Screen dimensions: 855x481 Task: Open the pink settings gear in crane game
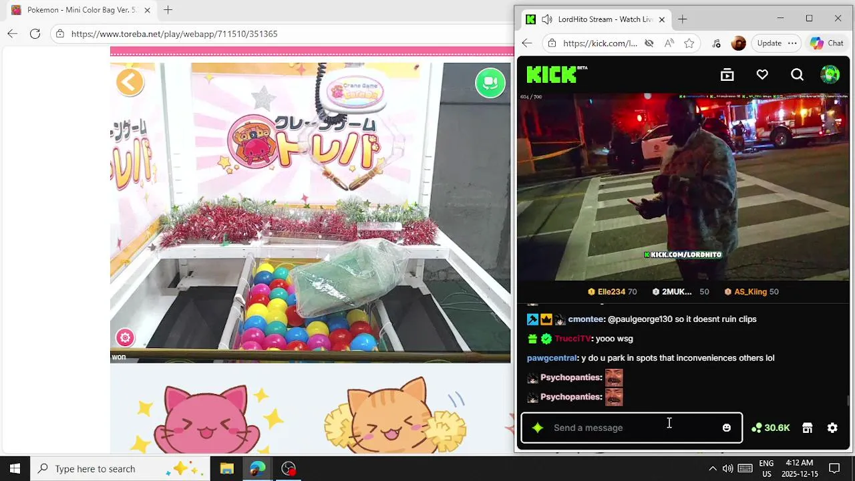click(125, 337)
